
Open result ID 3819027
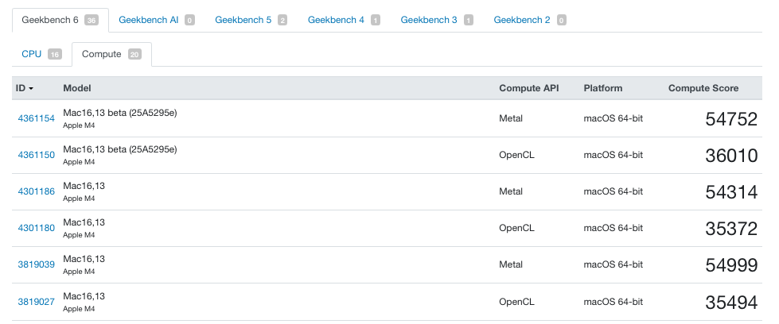point(36,301)
